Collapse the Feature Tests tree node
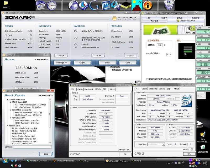The width and height of the screenshot is (210, 168). (7, 126)
